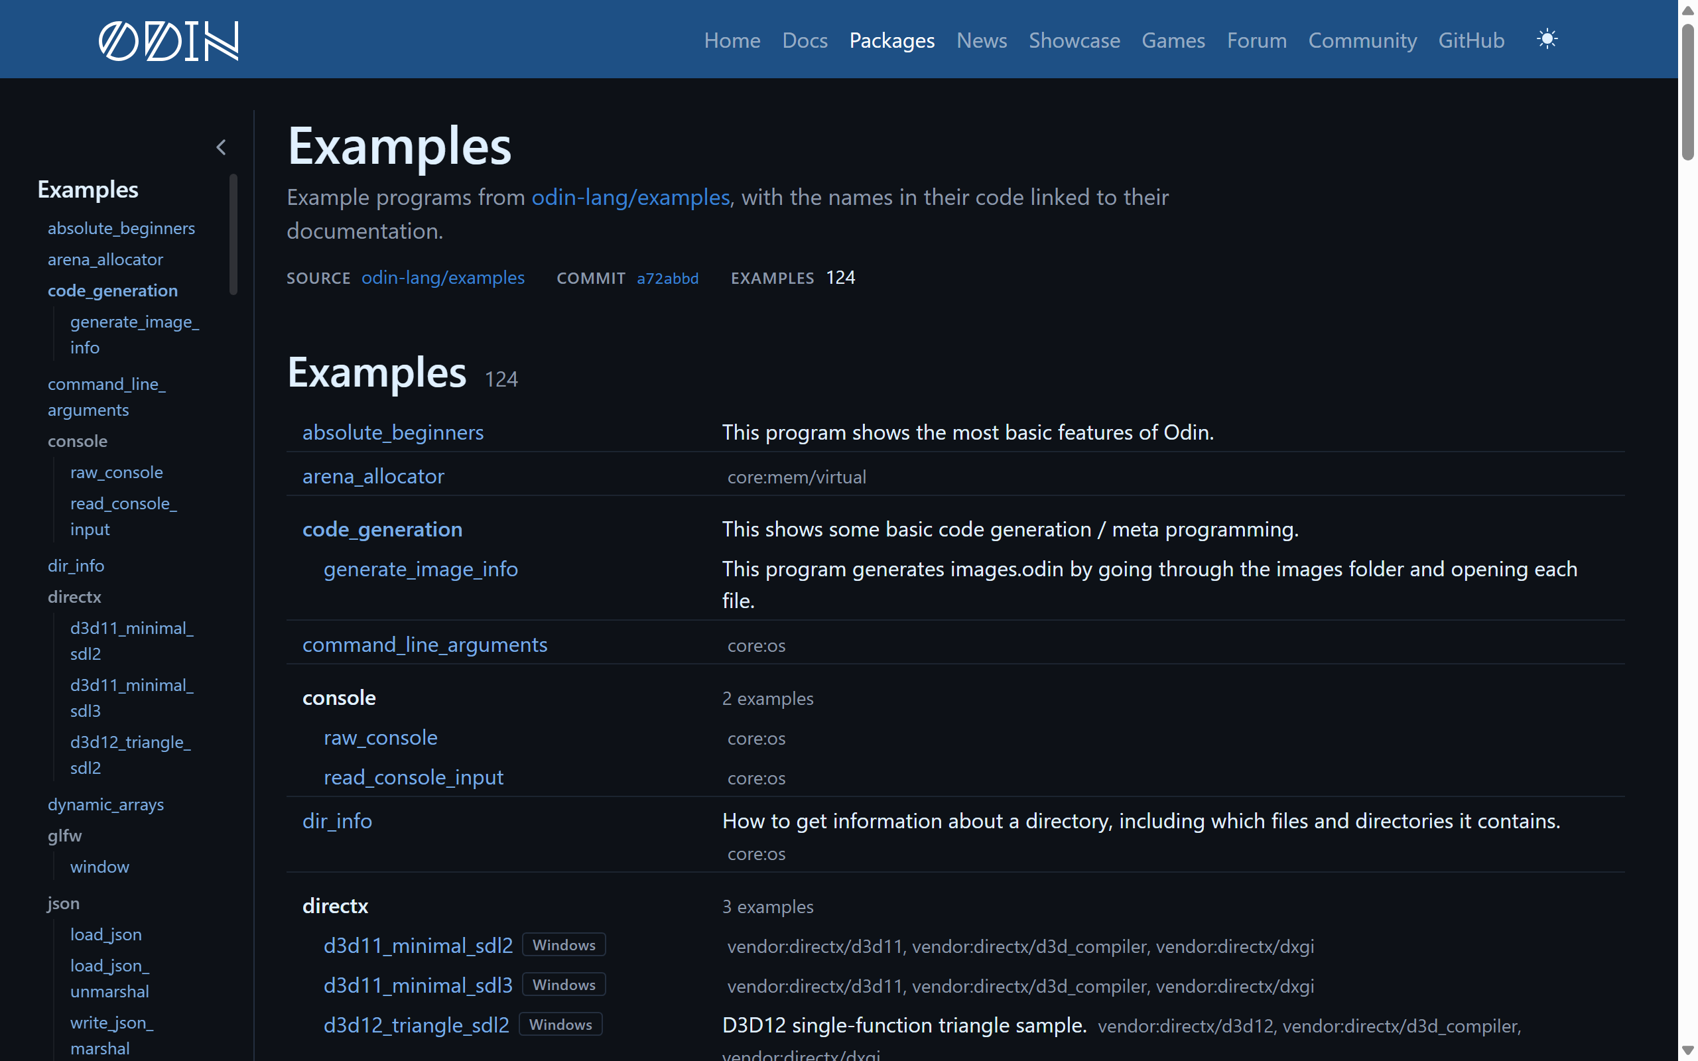Go to the News nav item
Viewport: 1698px width, 1061px height.
coord(982,40)
